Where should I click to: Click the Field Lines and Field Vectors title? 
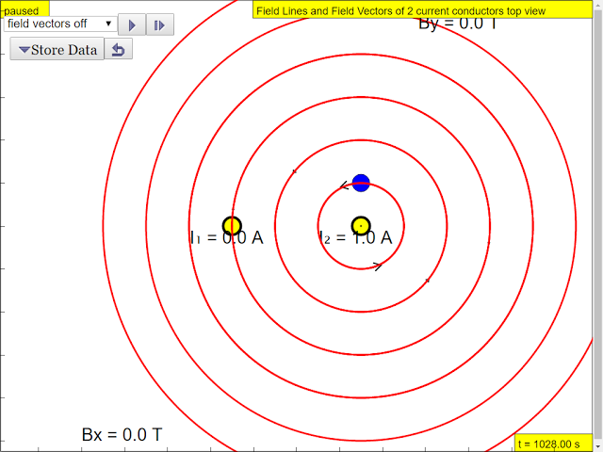coord(422,9)
